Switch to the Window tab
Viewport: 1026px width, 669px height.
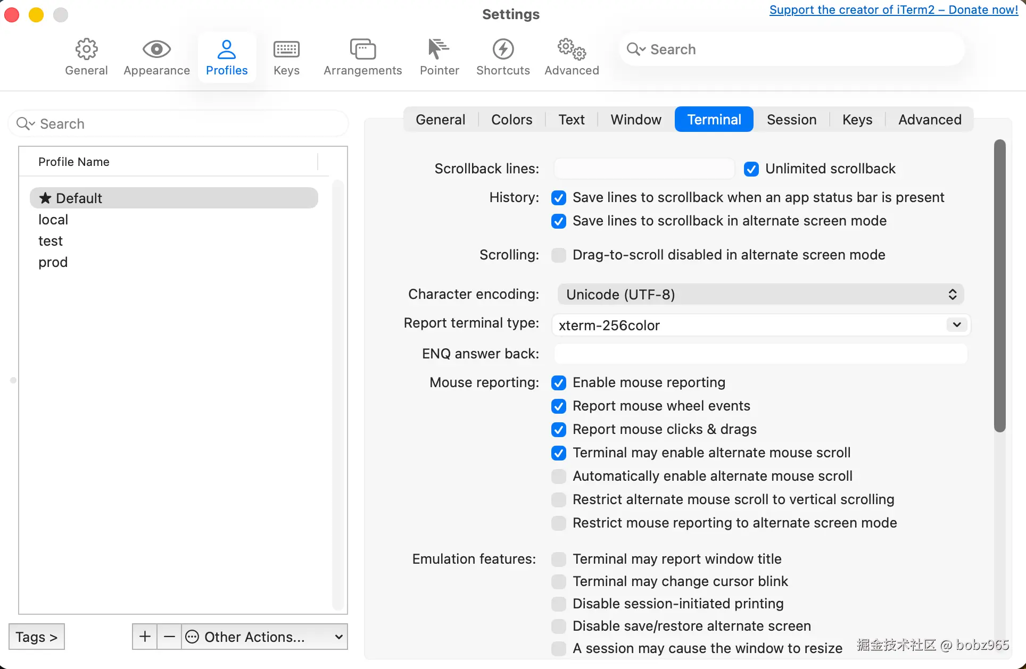click(636, 120)
